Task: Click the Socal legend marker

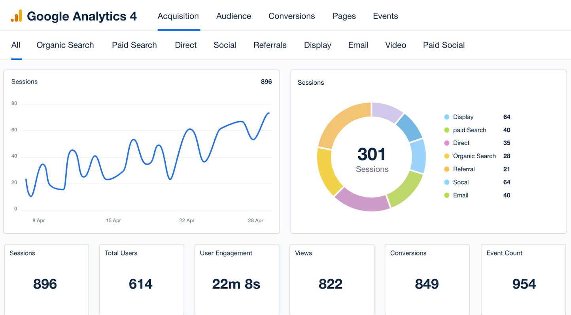Action: pyautogui.click(x=446, y=182)
